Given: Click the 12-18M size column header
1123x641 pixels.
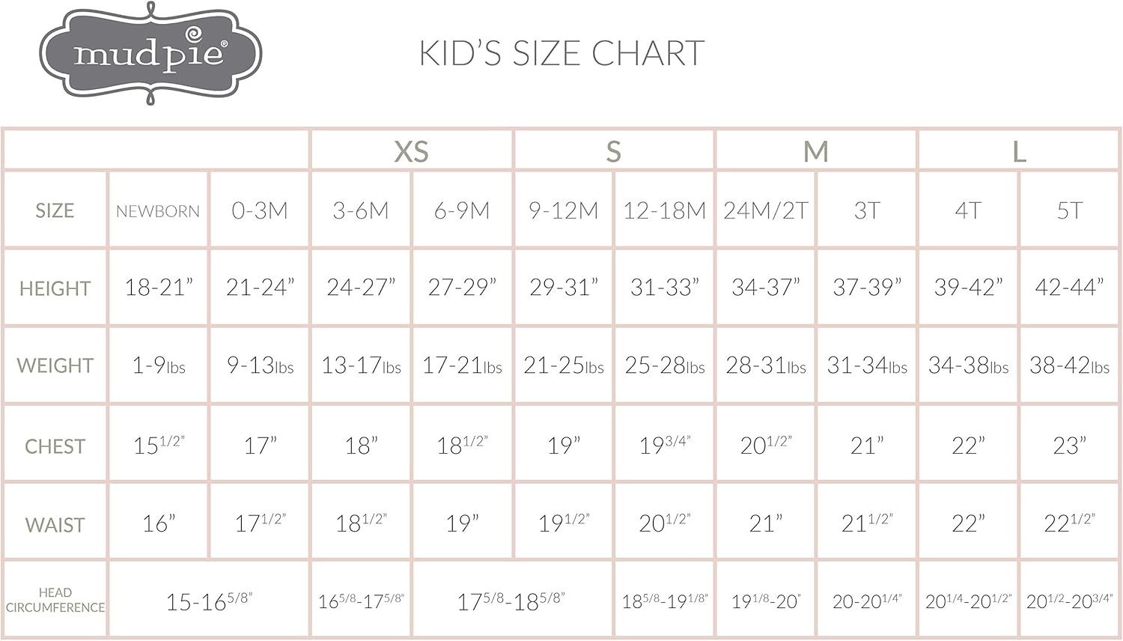Looking at the screenshot, I should 664,211.
